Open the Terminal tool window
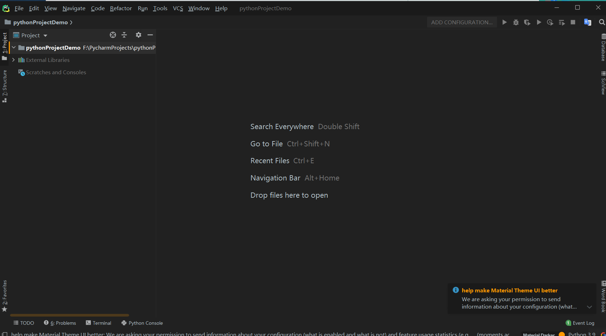 pos(98,323)
